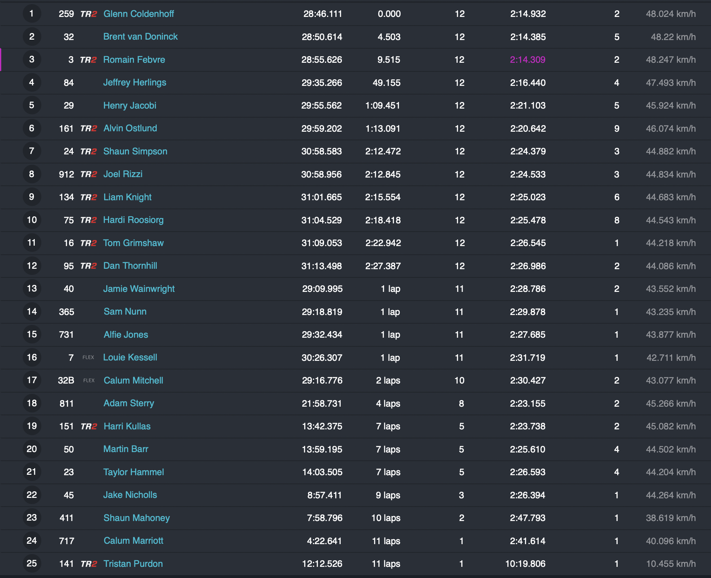Open rider Jake Nicholls' link
Screen dimensions: 711x578
coord(130,495)
